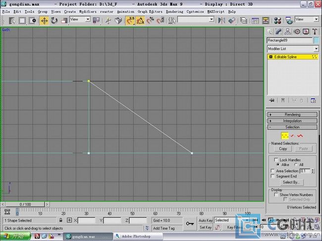Open Edit Named Selection Sets
The width and height of the screenshot is (322, 241).
point(172,20)
